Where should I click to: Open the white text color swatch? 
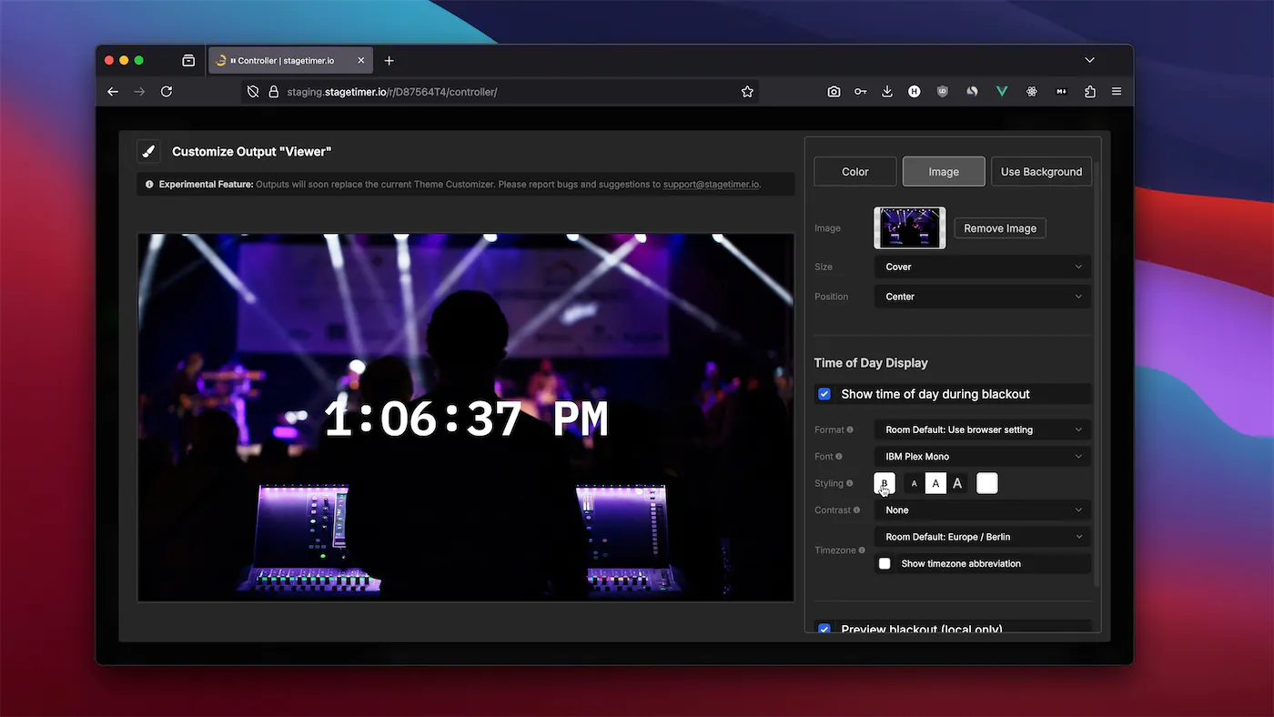[986, 484]
